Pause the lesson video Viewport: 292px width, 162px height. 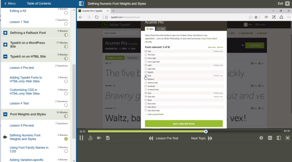(81, 138)
